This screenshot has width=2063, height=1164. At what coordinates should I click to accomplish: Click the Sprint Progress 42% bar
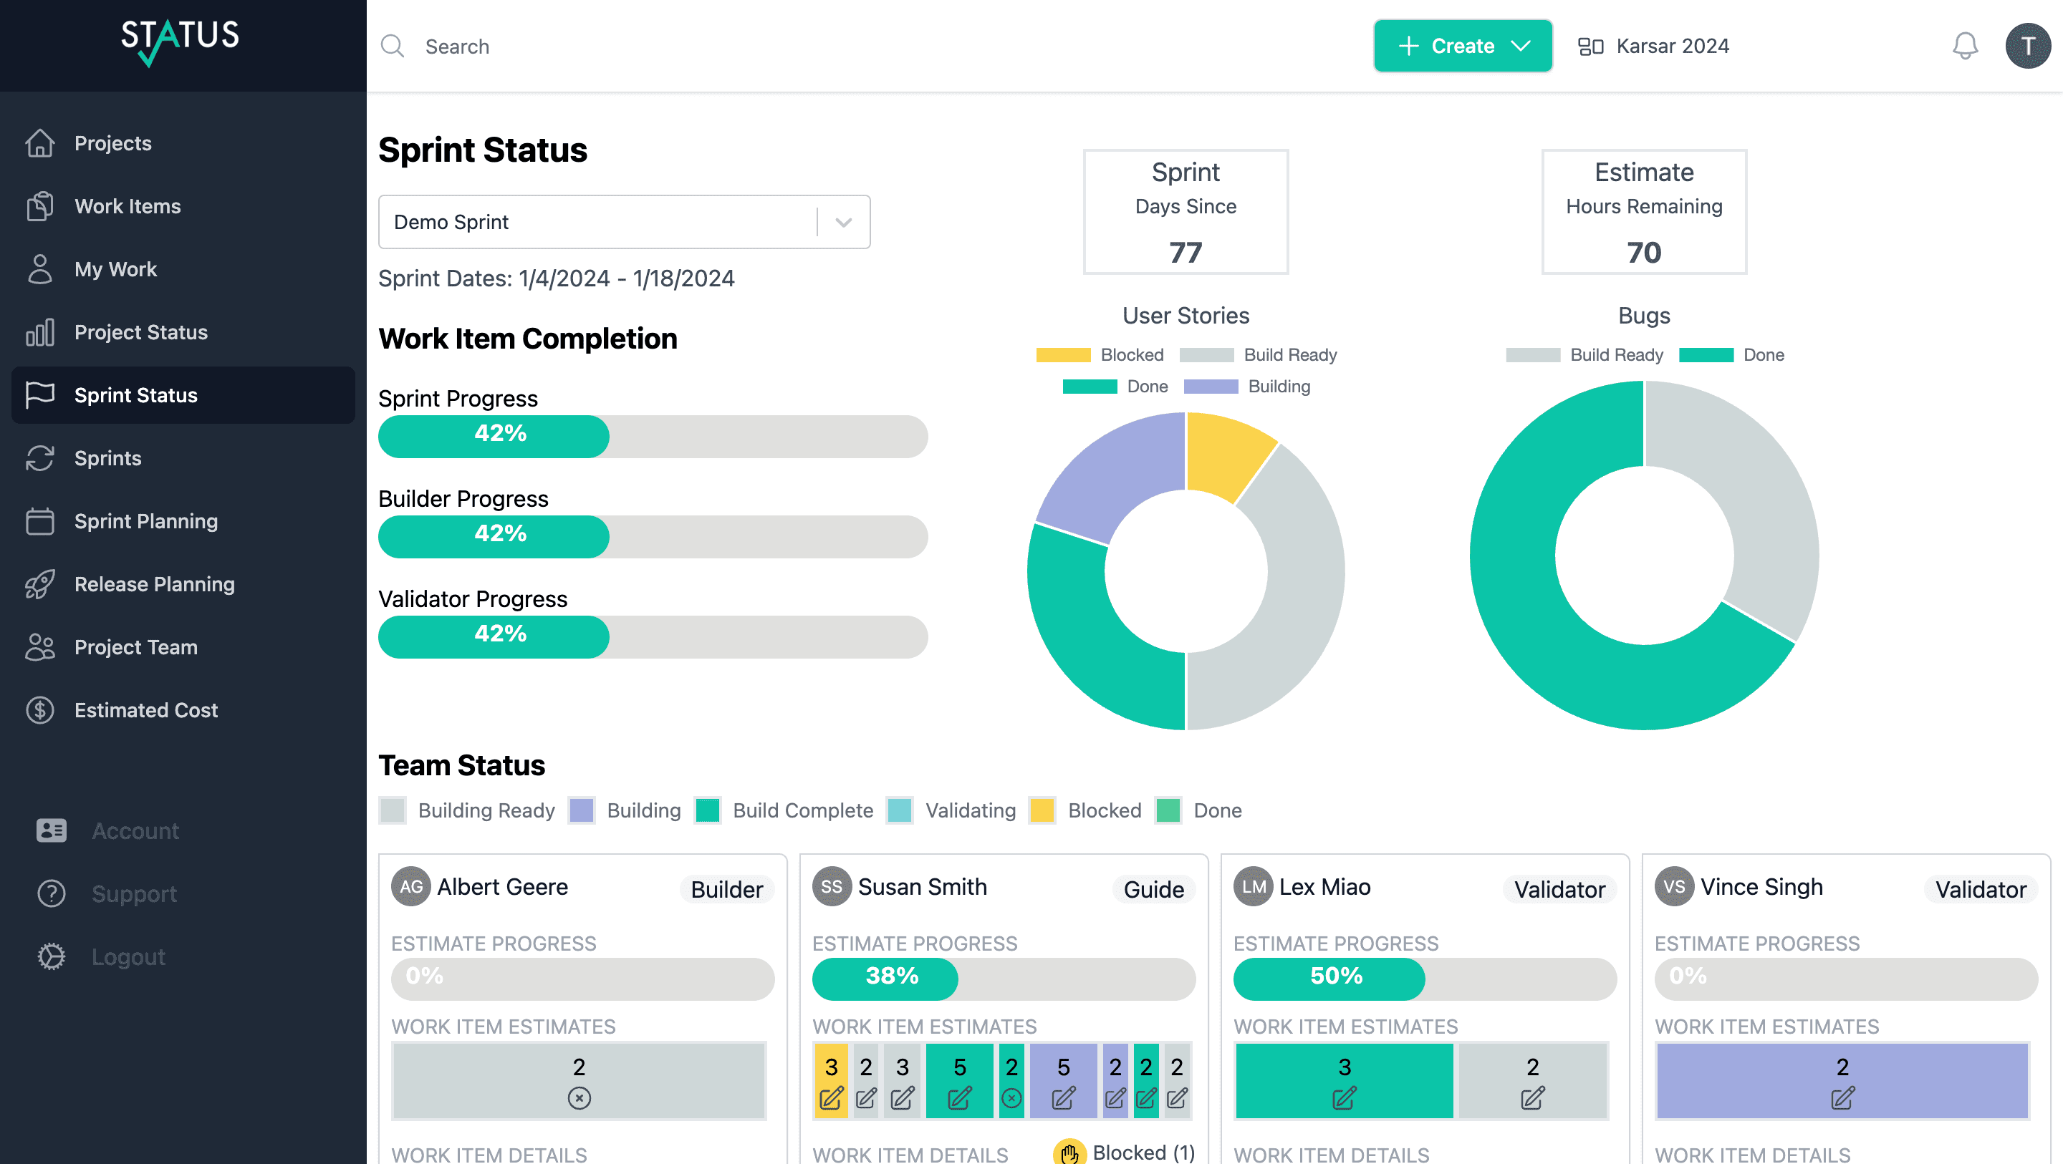(x=652, y=436)
